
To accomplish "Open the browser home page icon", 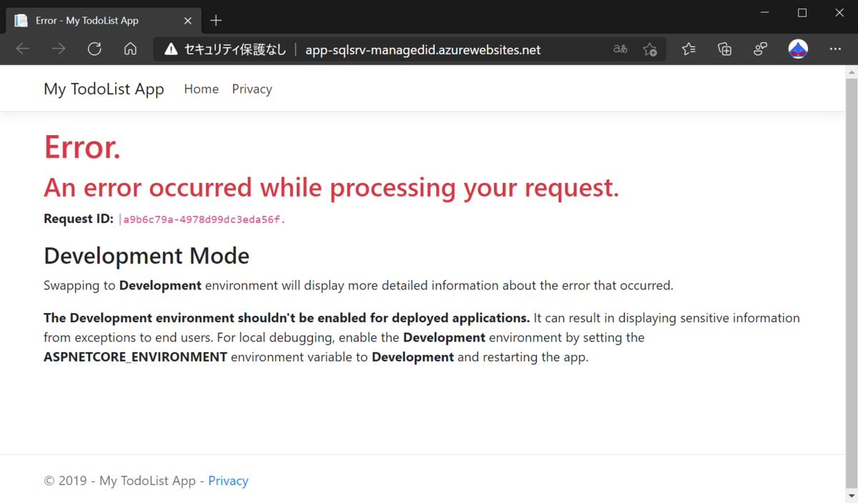I will point(130,49).
